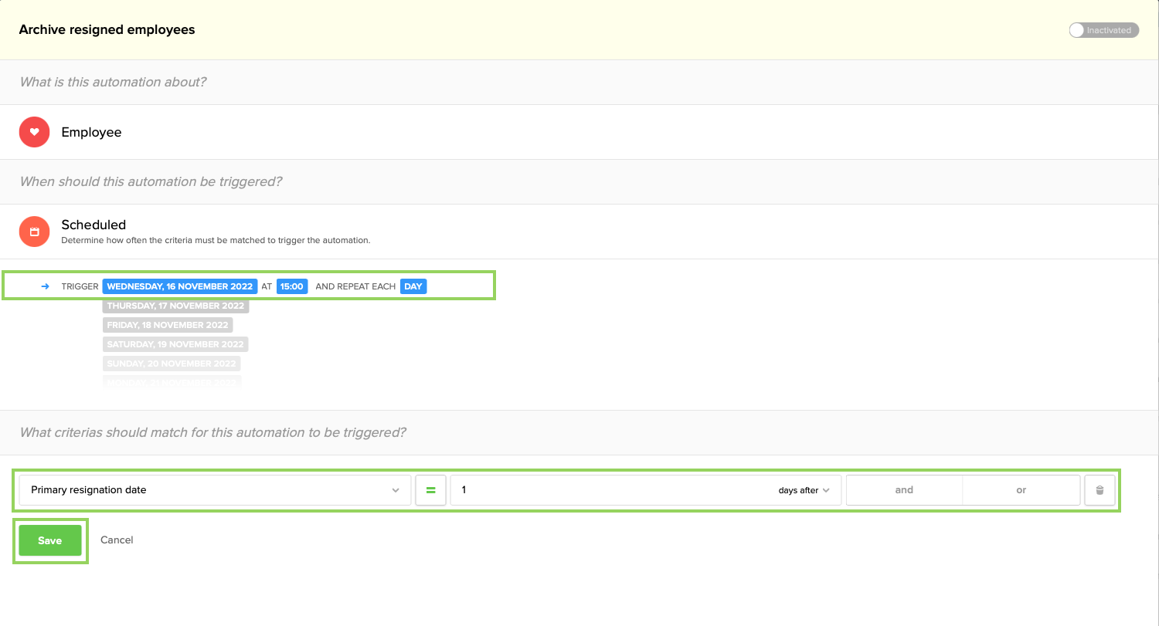Enable the 'and' condition option
This screenshot has width=1159, height=626.
(x=904, y=489)
